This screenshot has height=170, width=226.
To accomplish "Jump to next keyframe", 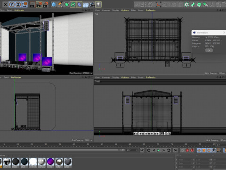I will [169, 150].
